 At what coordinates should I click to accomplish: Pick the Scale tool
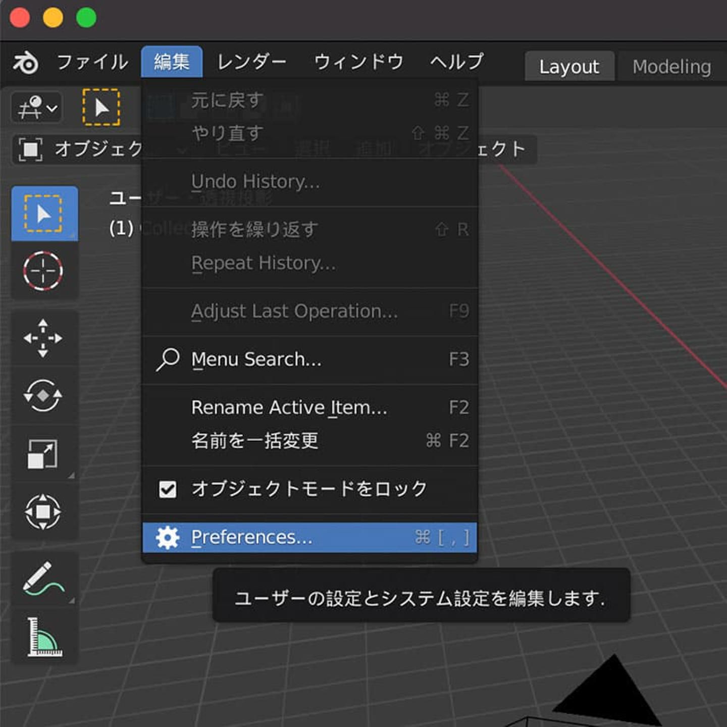coord(43,453)
